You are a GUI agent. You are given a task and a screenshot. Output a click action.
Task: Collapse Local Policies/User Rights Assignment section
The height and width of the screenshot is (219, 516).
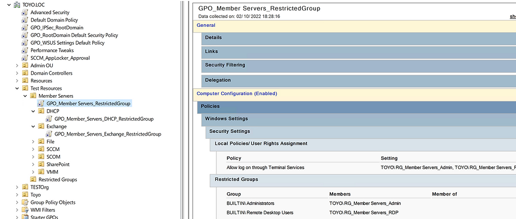tap(363, 144)
